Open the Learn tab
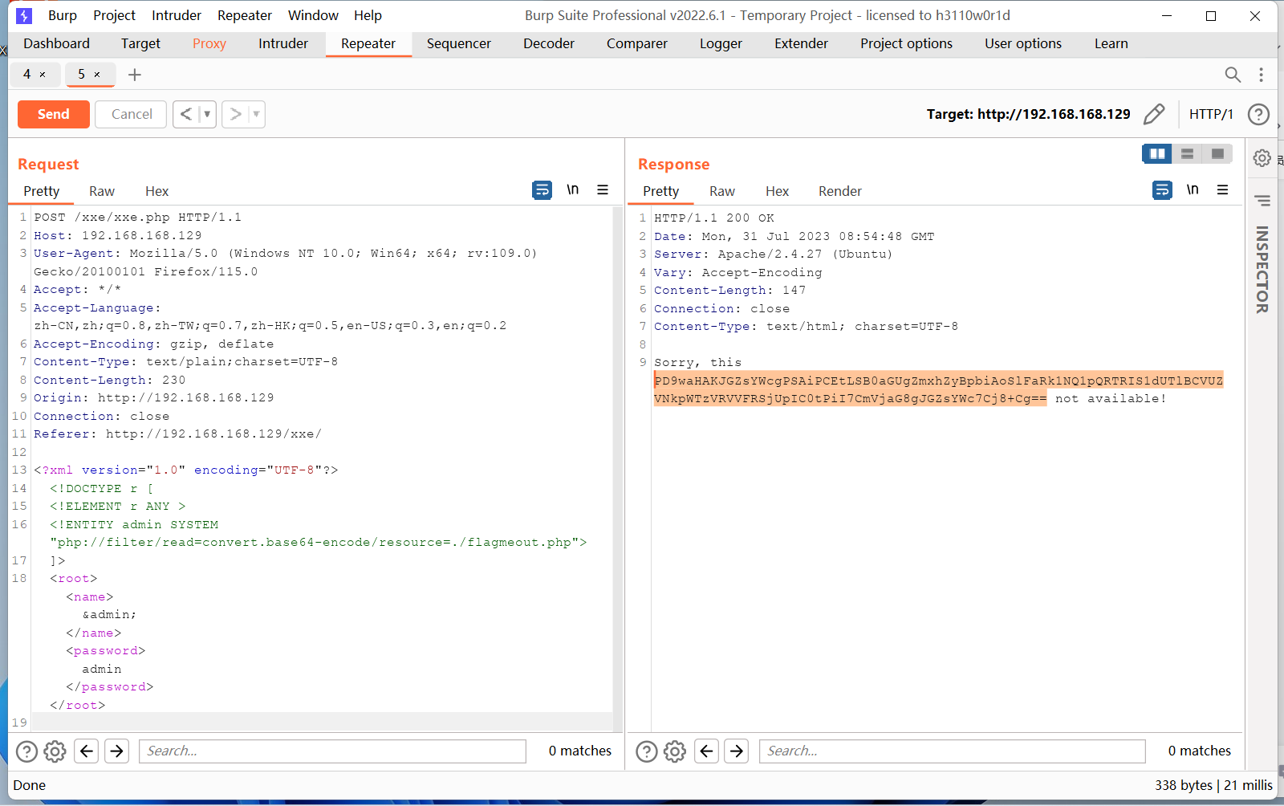This screenshot has width=1284, height=806. pos(1111,43)
